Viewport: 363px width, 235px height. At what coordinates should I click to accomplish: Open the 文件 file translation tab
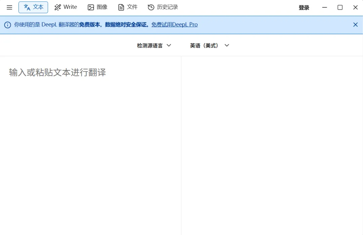coord(128,7)
